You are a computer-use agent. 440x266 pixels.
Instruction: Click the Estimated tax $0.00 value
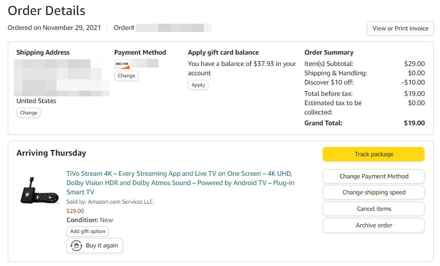[416, 103]
